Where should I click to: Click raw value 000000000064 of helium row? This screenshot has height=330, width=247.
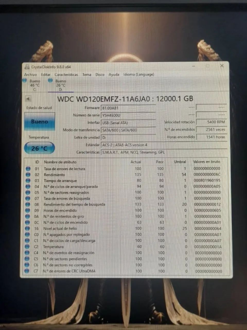pyautogui.click(x=207, y=228)
